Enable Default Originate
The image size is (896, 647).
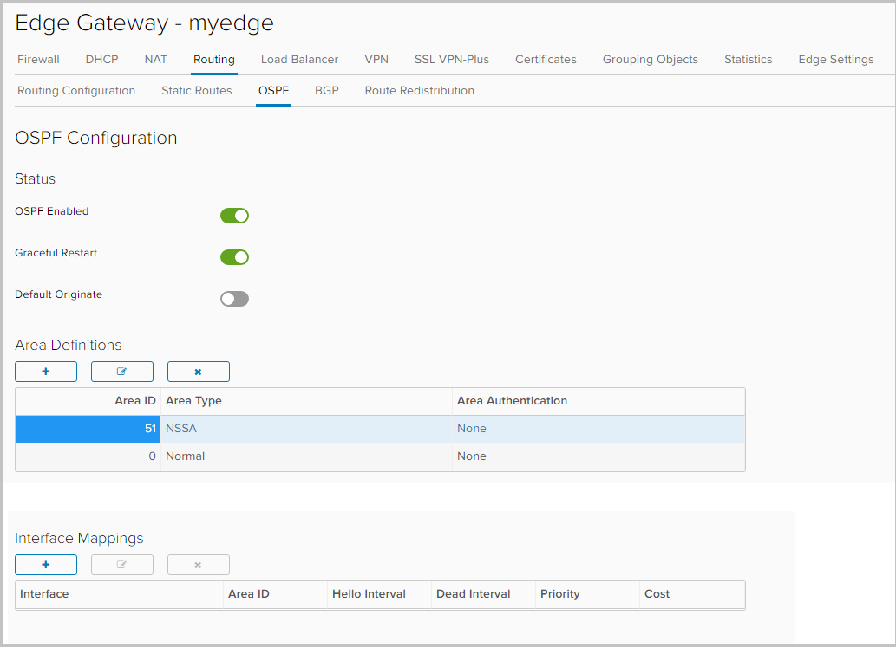234,298
